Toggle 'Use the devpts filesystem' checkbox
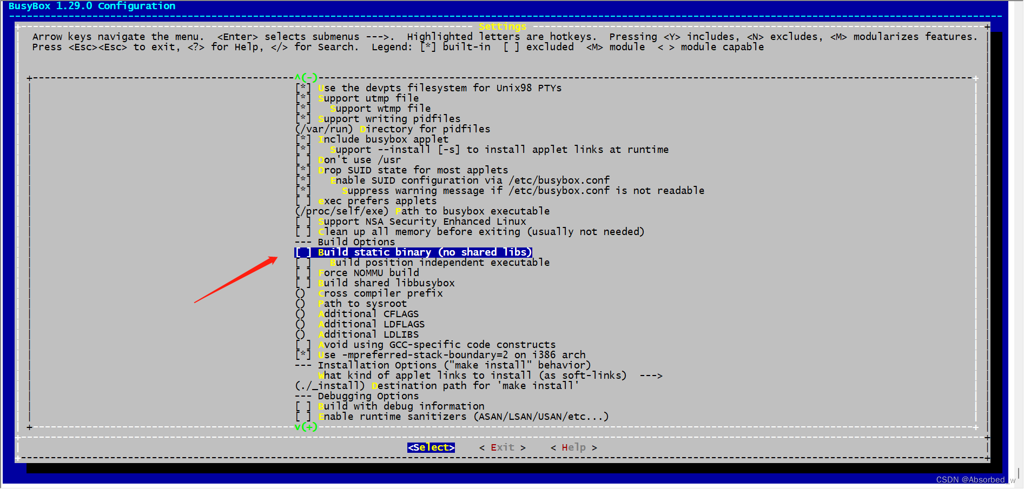The height and width of the screenshot is (489, 1024). (303, 88)
